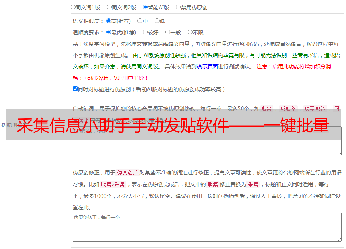Viewport: 346px width, 249px height.
Task: Click the 伪原创后 highlighted tag
Action: point(128,173)
